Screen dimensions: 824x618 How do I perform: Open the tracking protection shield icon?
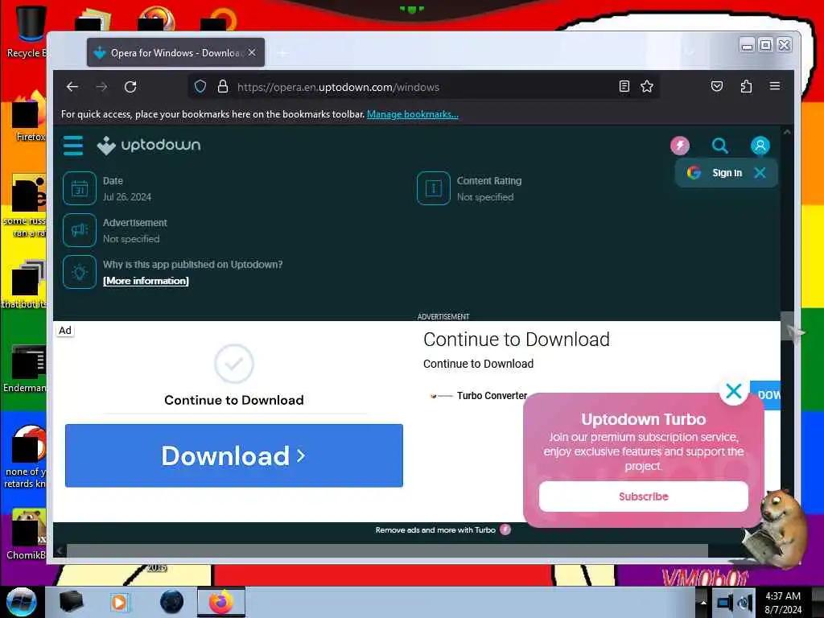[200, 86]
